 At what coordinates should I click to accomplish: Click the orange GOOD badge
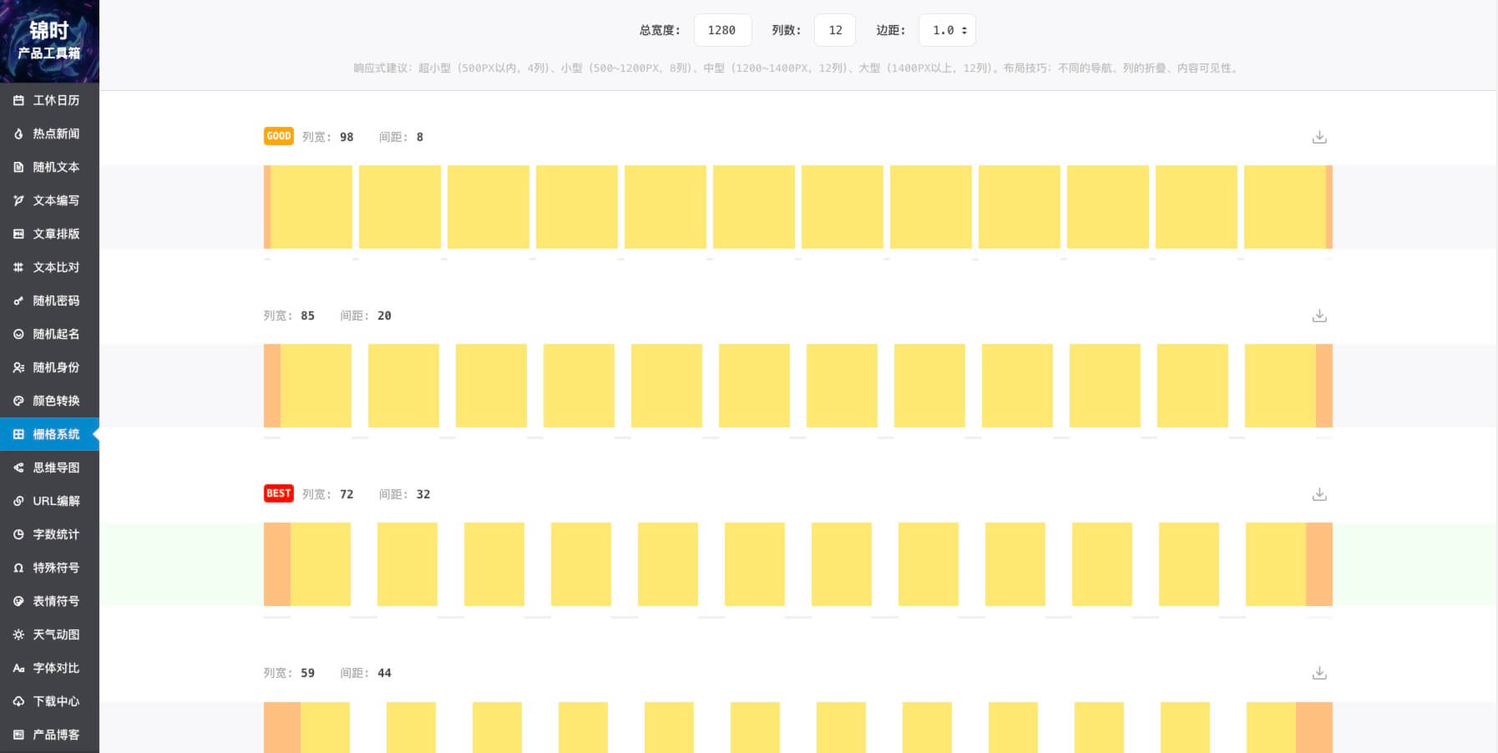click(x=279, y=136)
